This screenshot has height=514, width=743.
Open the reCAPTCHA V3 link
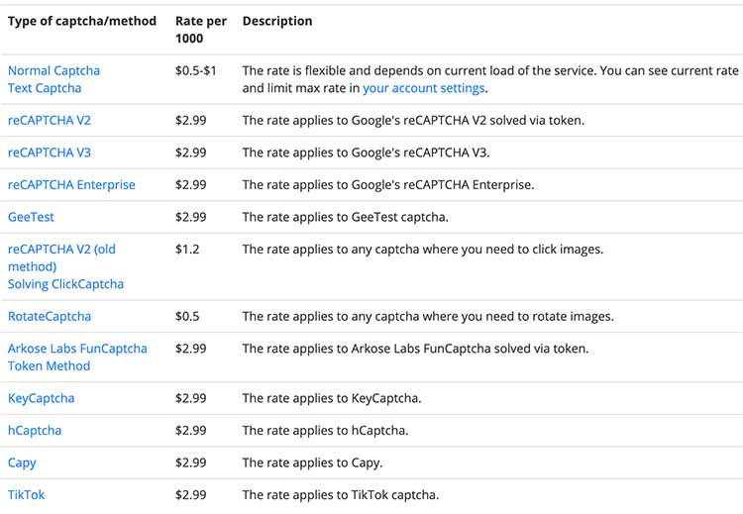click(50, 153)
